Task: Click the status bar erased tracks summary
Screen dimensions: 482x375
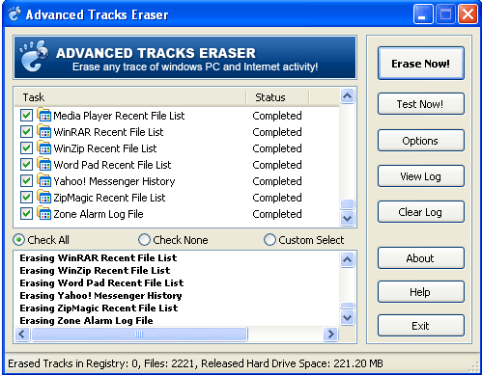Action: click(195, 363)
